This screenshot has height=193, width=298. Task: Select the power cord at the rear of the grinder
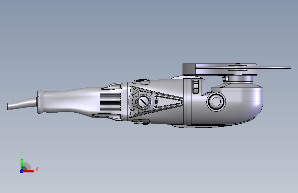point(22,103)
